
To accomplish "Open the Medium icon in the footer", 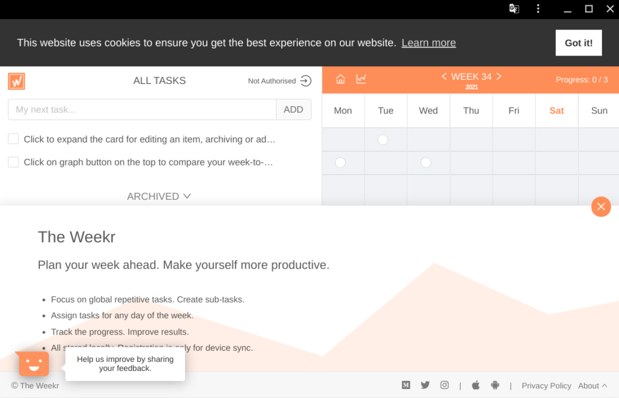I will point(406,385).
